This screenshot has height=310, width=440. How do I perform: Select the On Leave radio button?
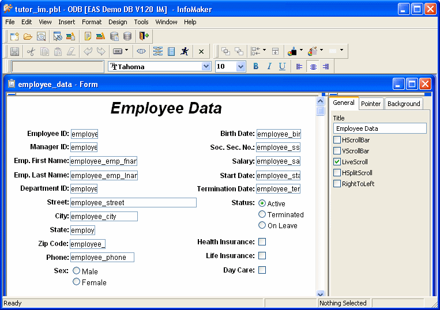click(262, 225)
